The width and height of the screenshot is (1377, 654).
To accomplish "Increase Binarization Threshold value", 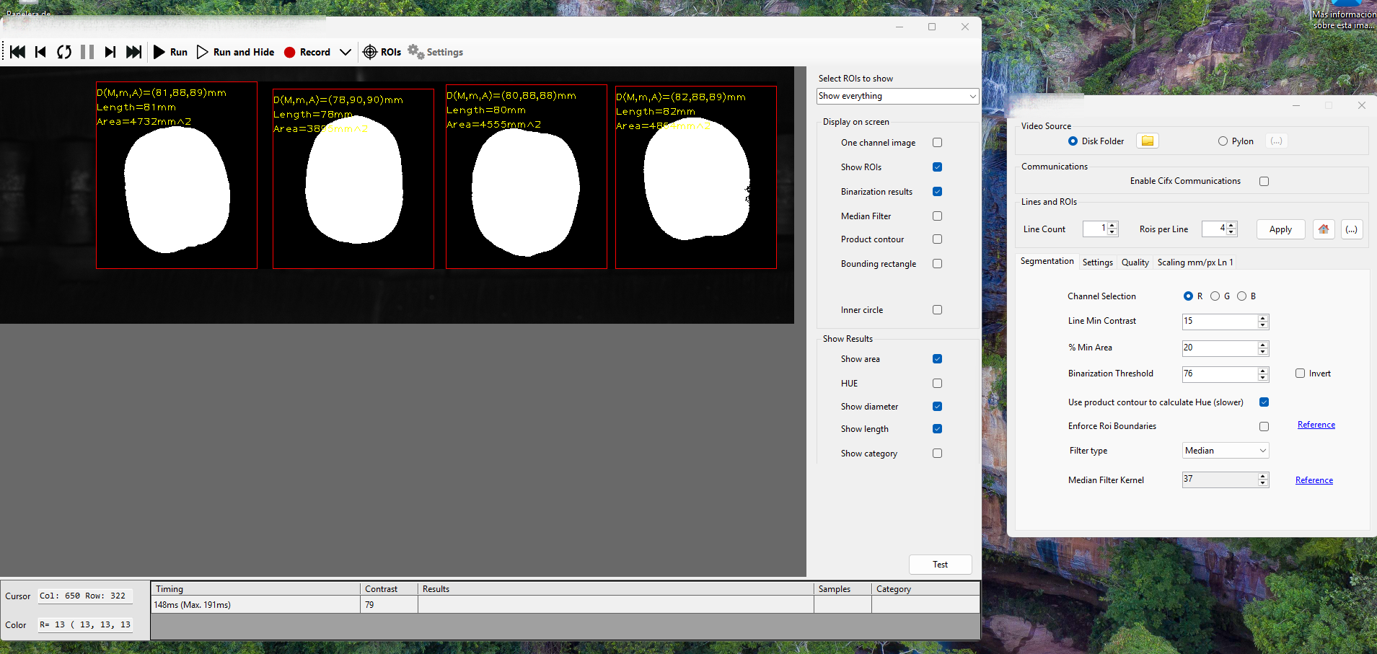I will tap(1263, 371).
